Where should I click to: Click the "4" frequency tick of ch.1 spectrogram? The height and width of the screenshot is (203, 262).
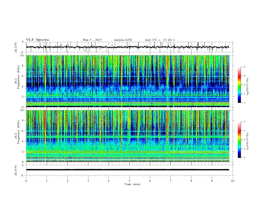(23, 87)
